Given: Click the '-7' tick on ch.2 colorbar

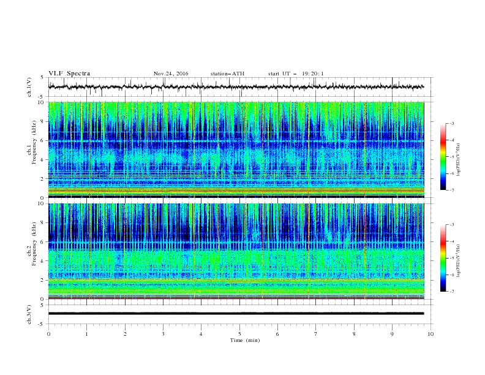Looking at the screenshot, I should pyautogui.click(x=452, y=292).
